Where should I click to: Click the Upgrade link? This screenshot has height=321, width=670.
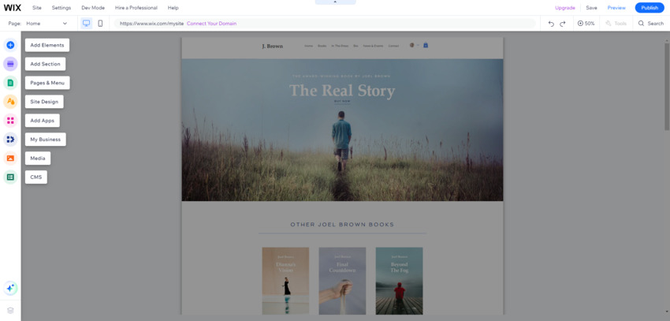click(565, 8)
